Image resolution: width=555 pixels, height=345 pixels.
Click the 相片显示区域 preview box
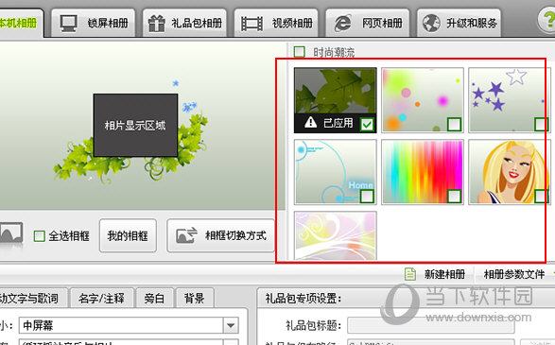pos(135,126)
